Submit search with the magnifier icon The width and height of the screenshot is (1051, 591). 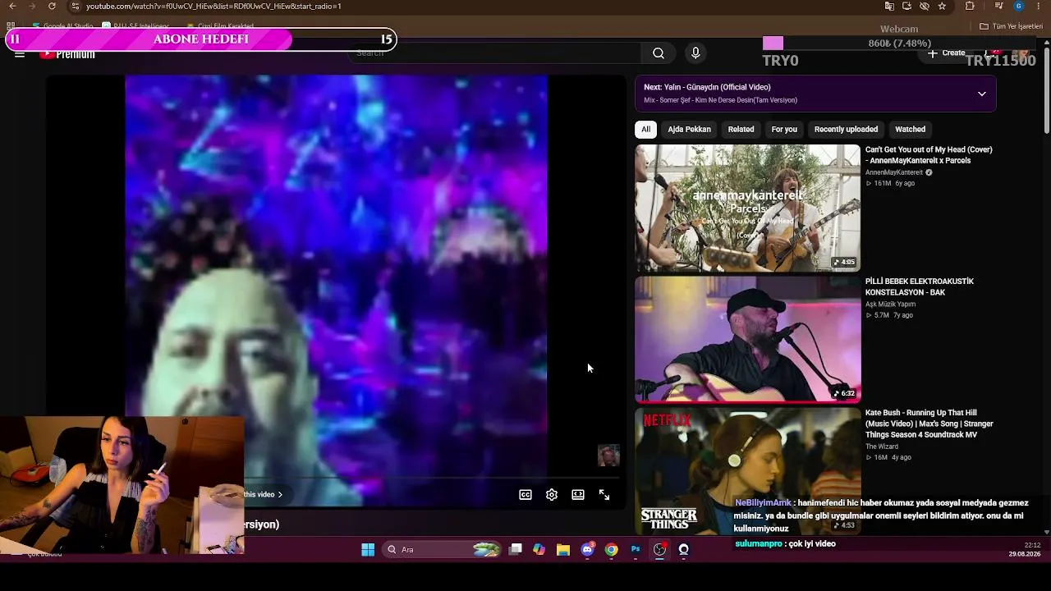[x=659, y=53]
